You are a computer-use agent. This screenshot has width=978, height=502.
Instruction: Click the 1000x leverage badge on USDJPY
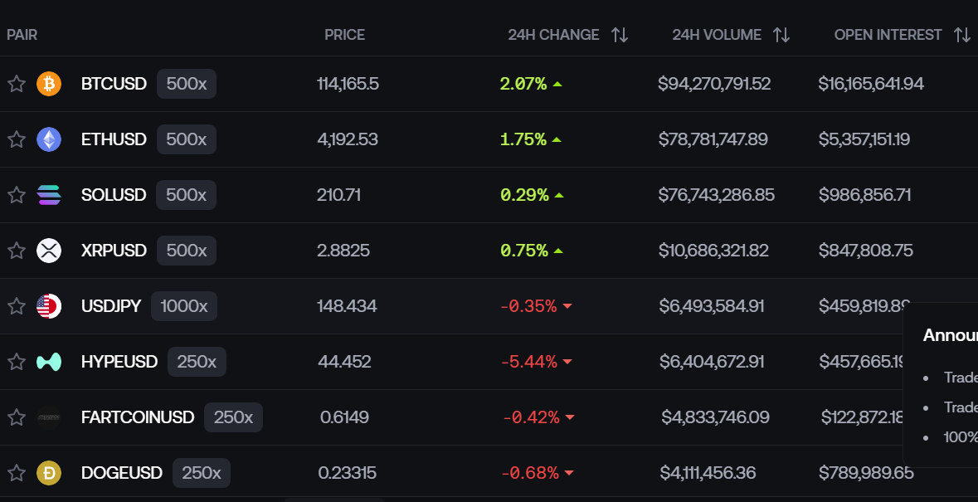[184, 306]
